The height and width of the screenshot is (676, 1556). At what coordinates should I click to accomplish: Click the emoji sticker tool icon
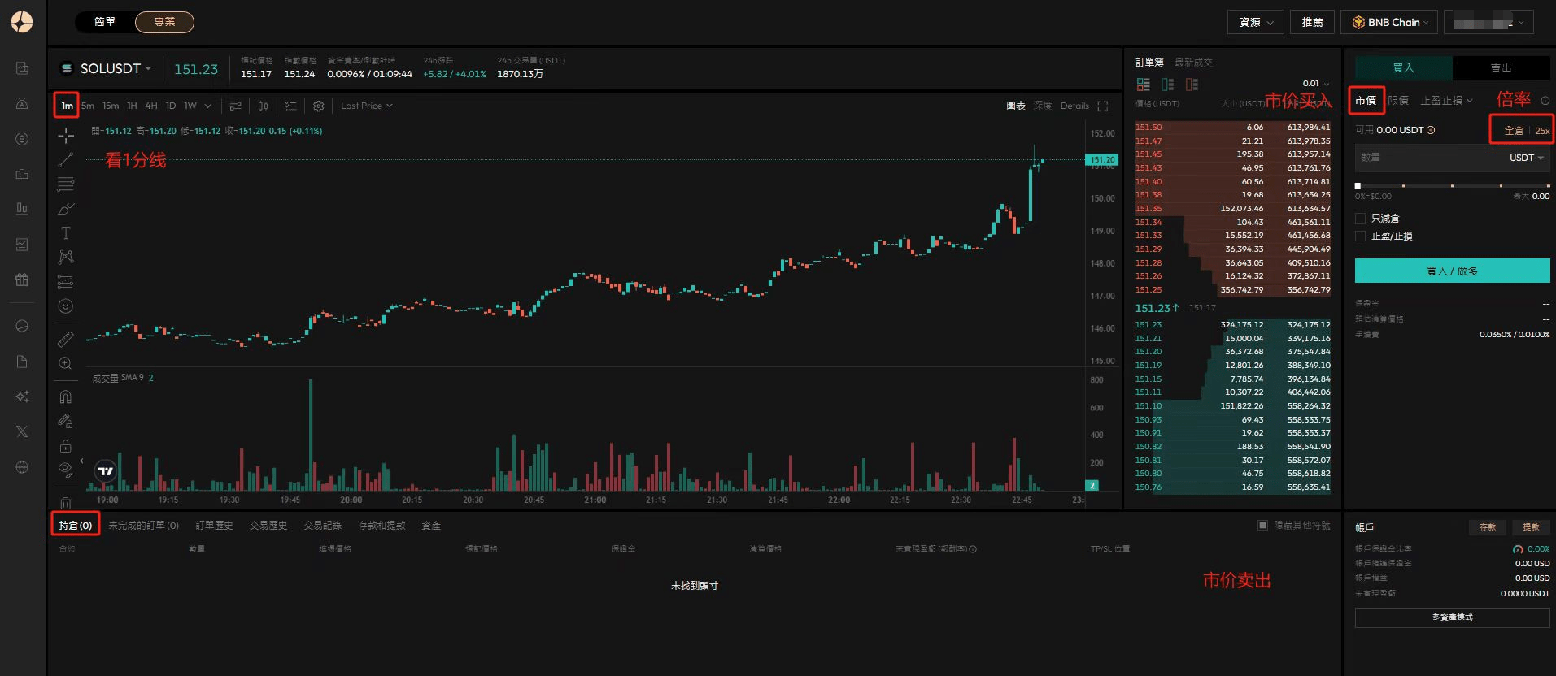click(66, 306)
